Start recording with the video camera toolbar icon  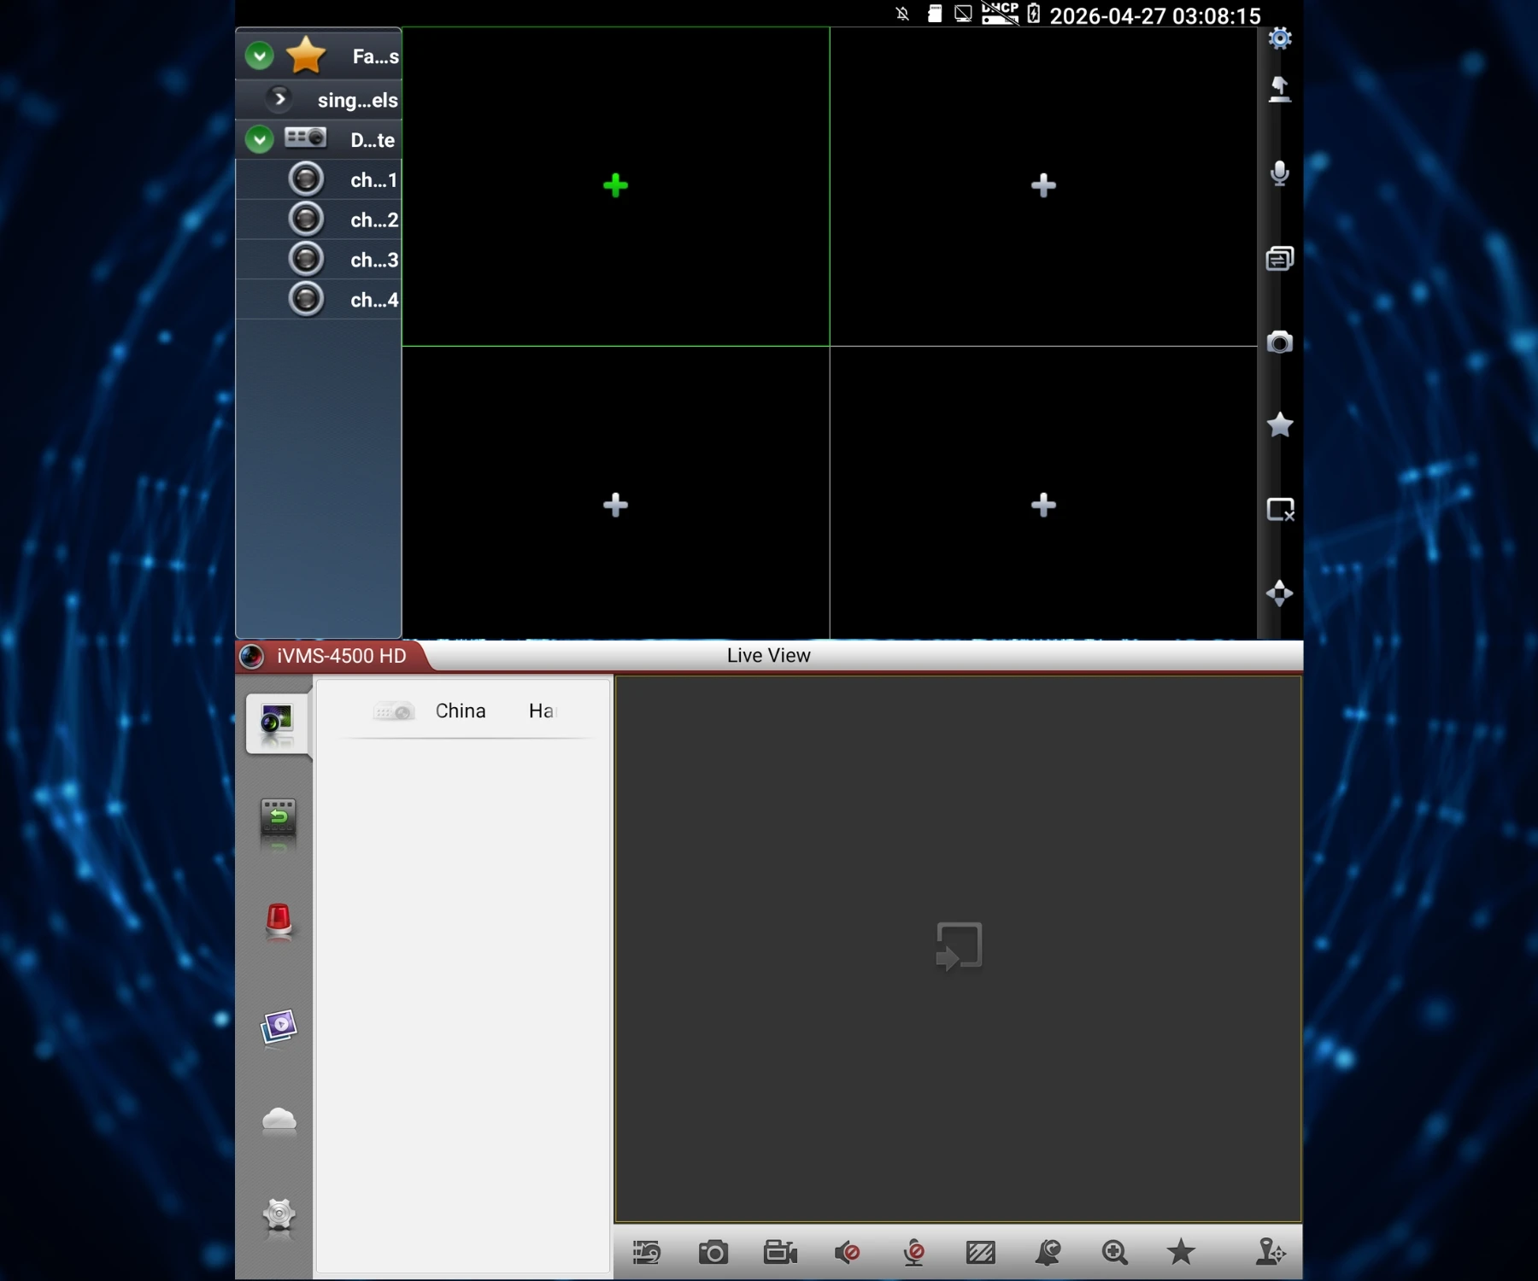click(780, 1253)
